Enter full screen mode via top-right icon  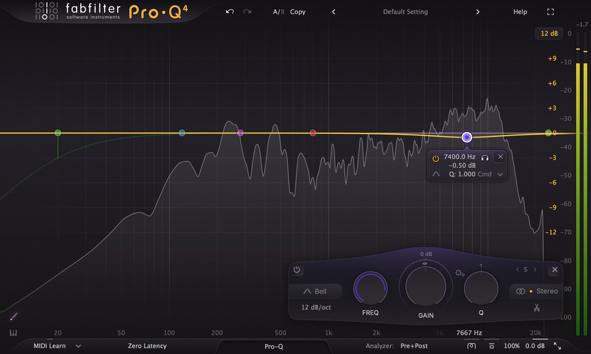click(x=551, y=12)
